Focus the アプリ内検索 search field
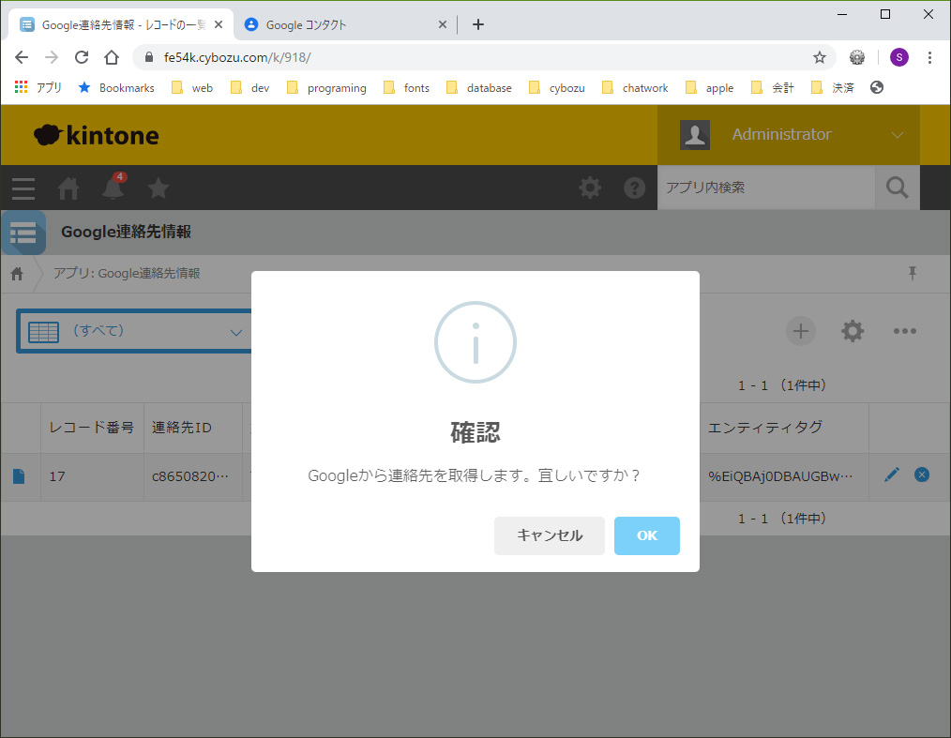The image size is (951, 738). point(766,188)
